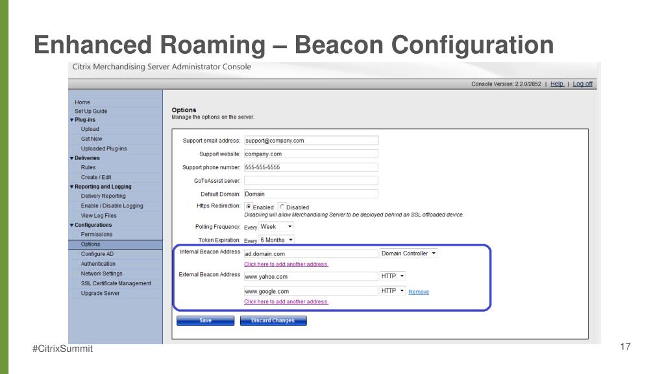Click the Log off link
The width and height of the screenshot is (664, 374).
583,84
